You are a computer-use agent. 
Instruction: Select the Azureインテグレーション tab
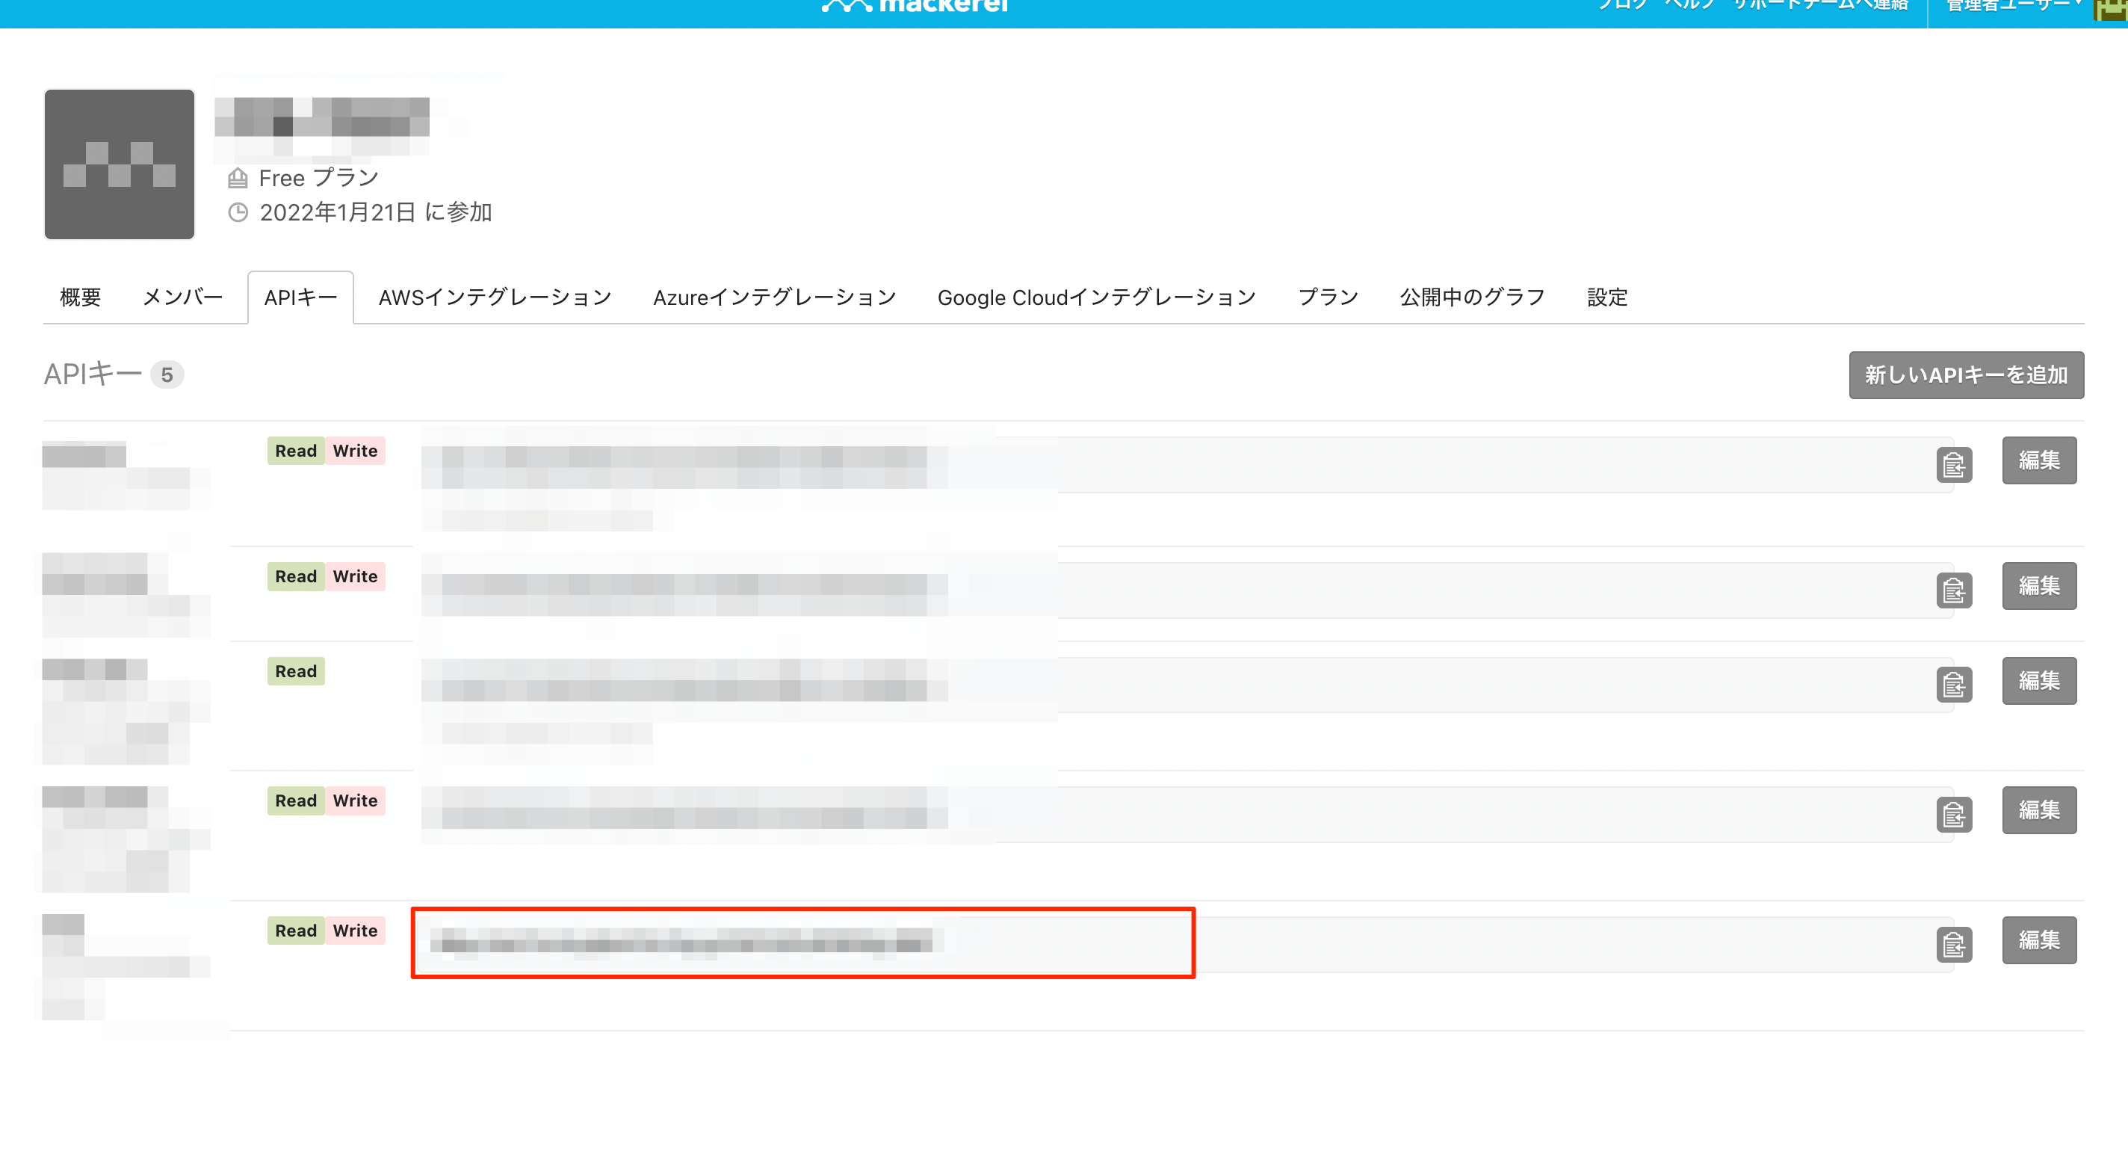774,297
